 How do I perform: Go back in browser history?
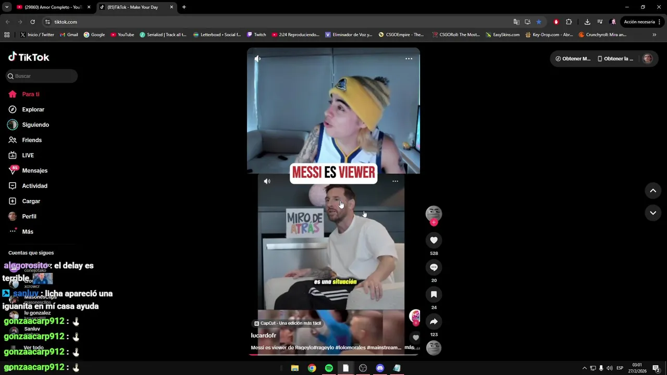7,22
